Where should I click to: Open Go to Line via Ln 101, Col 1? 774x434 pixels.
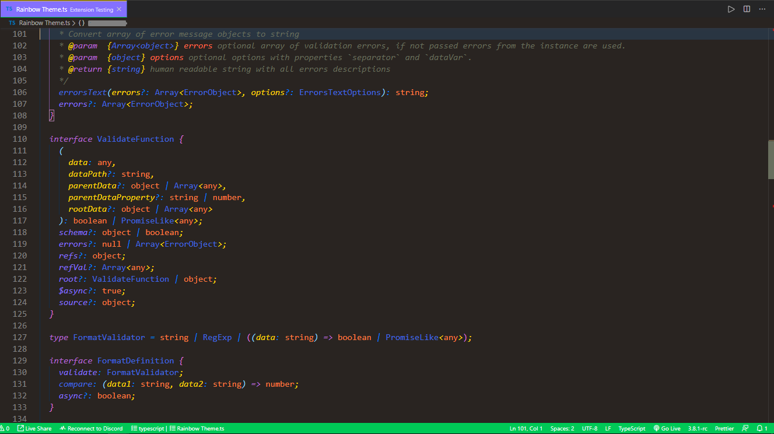tap(526, 428)
